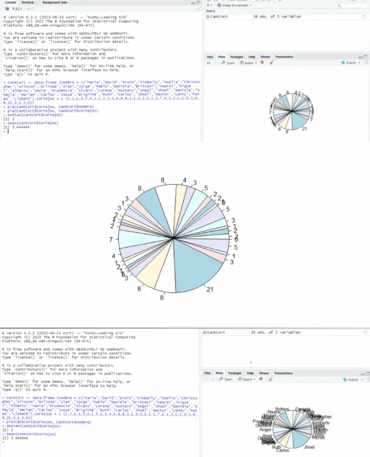370x457 pixels.
Task: Open the Background Jobs tab
Action: pyautogui.click(x=55, y=2)
